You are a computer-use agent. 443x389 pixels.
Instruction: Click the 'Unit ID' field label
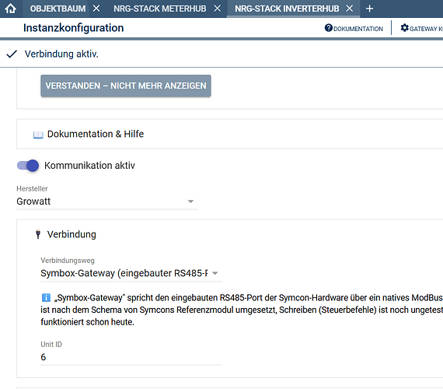pos(51,345)
